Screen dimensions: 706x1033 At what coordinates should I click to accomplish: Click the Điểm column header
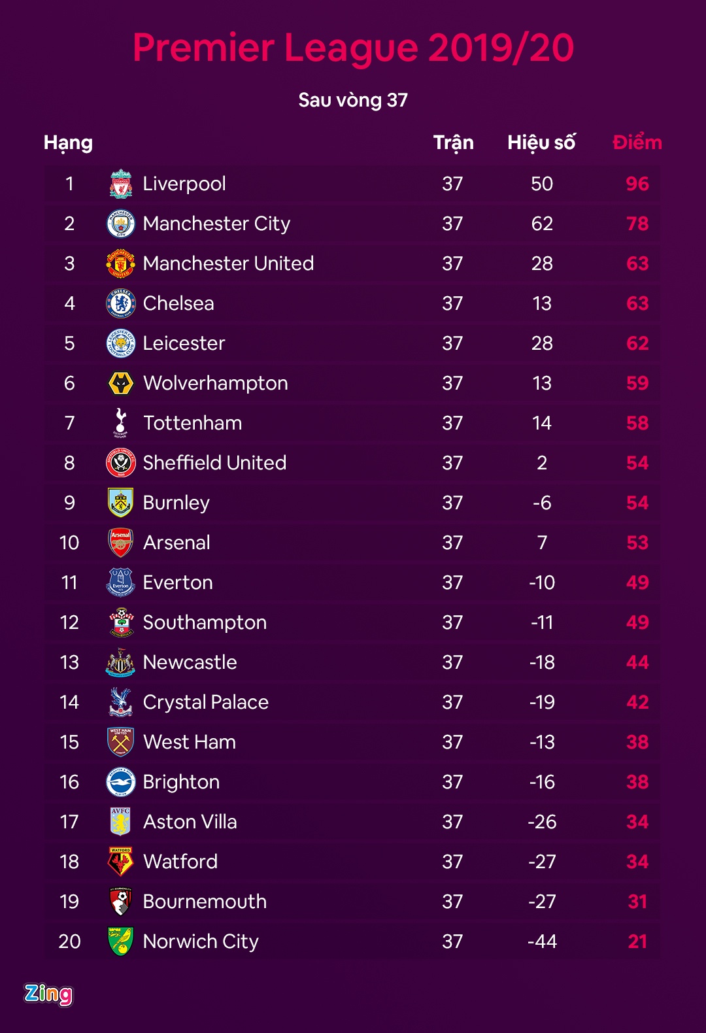point(637,143)
